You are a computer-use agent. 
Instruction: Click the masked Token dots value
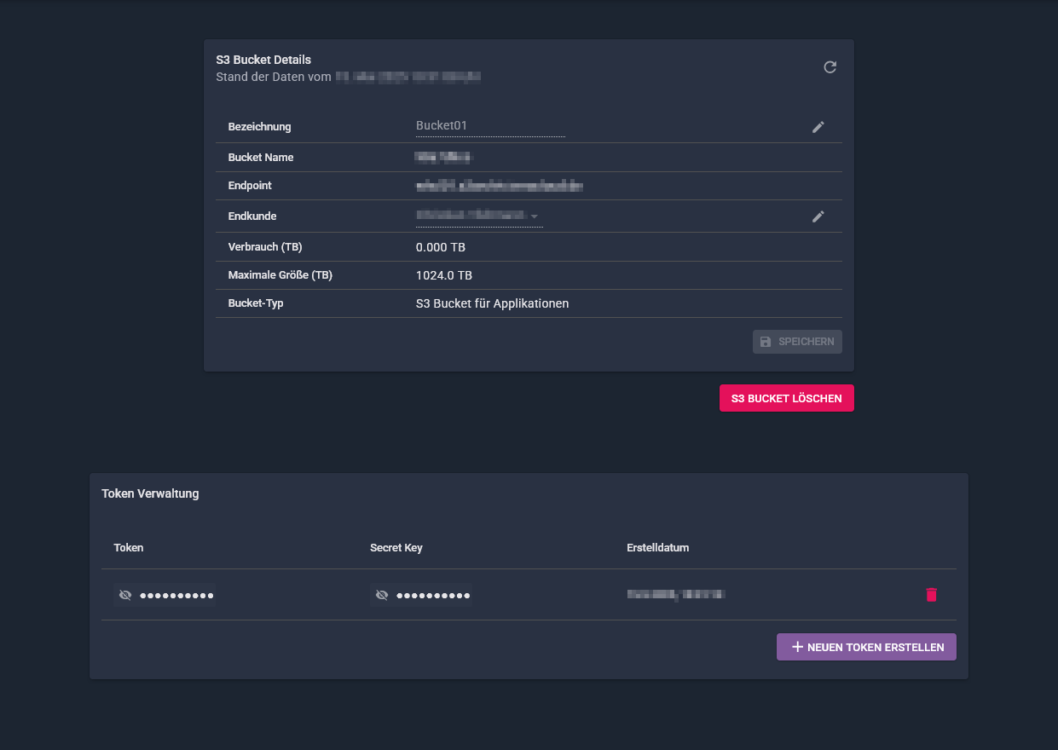[176, 596]
